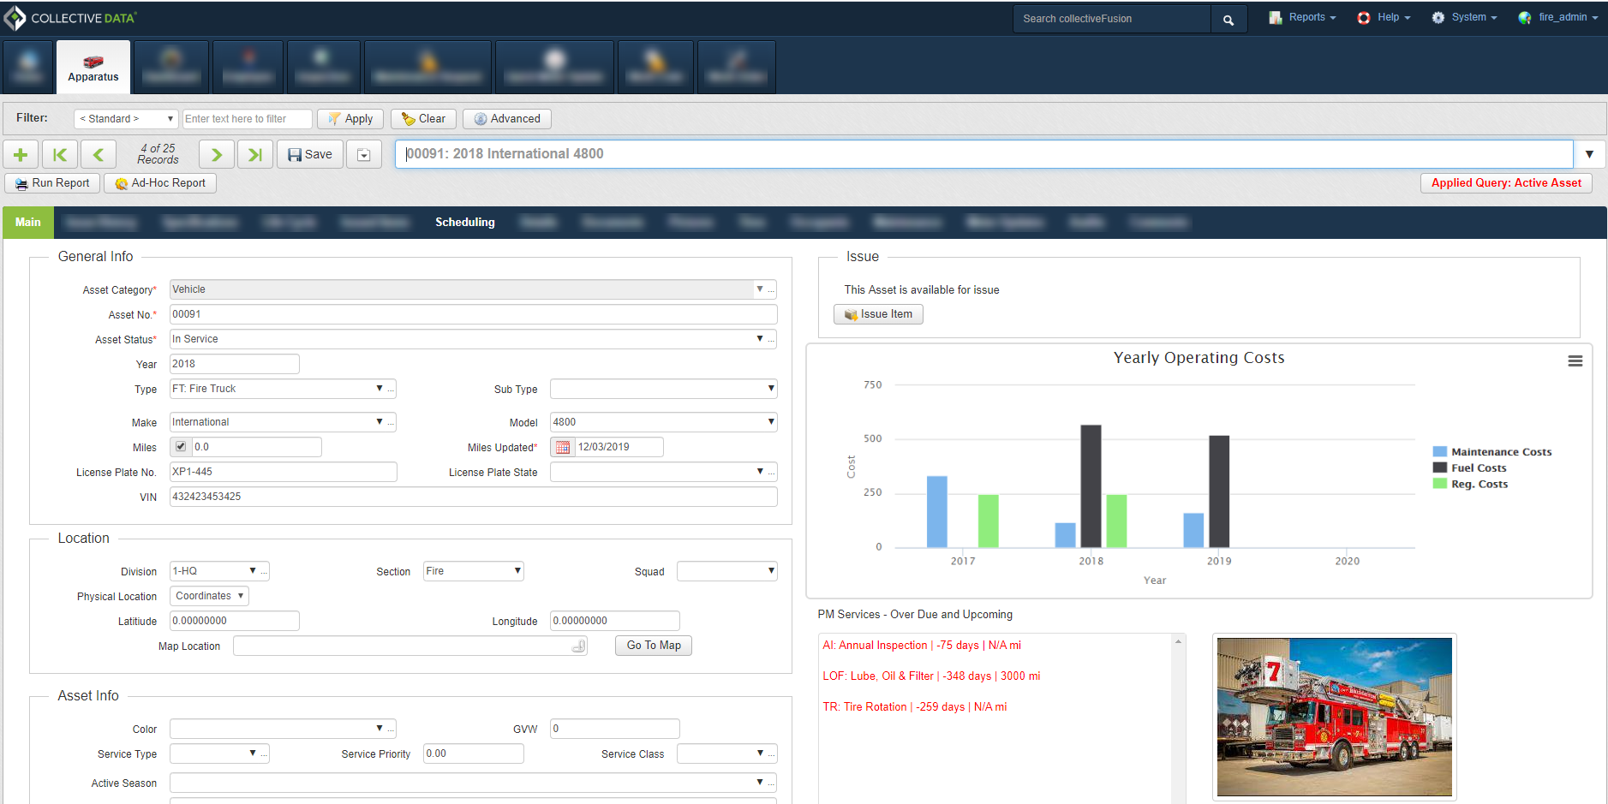Expand the Asset Status dropdown
The image size is (1608, 804).
click(759, 339)
